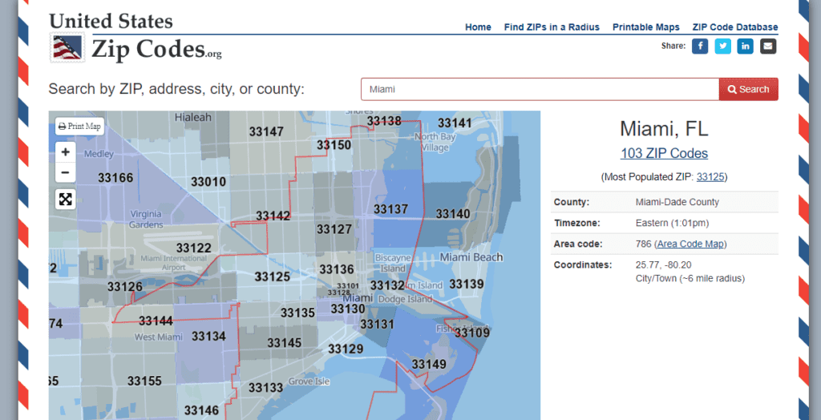This screenshot has height=420, width=821.
Task: Open the Home menu item
Action: pyautogui.click(x=478, y=27)
